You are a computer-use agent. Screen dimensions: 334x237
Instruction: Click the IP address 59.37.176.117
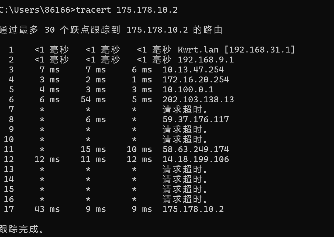[196, 120]
